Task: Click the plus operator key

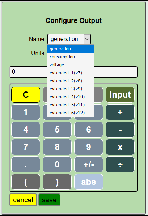Action: tap(120, 112)
